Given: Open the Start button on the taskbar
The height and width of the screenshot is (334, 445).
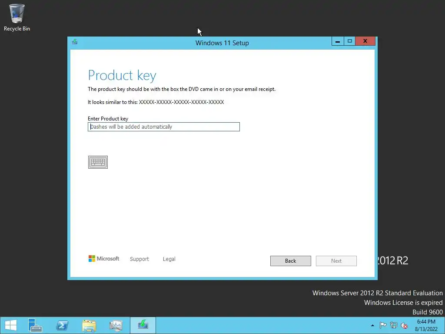Looking at the screenshot, I should click(11, 325).
